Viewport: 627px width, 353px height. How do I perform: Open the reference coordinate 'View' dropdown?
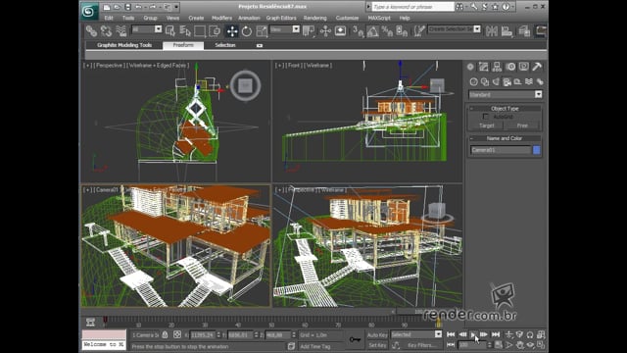coord(296,29)
